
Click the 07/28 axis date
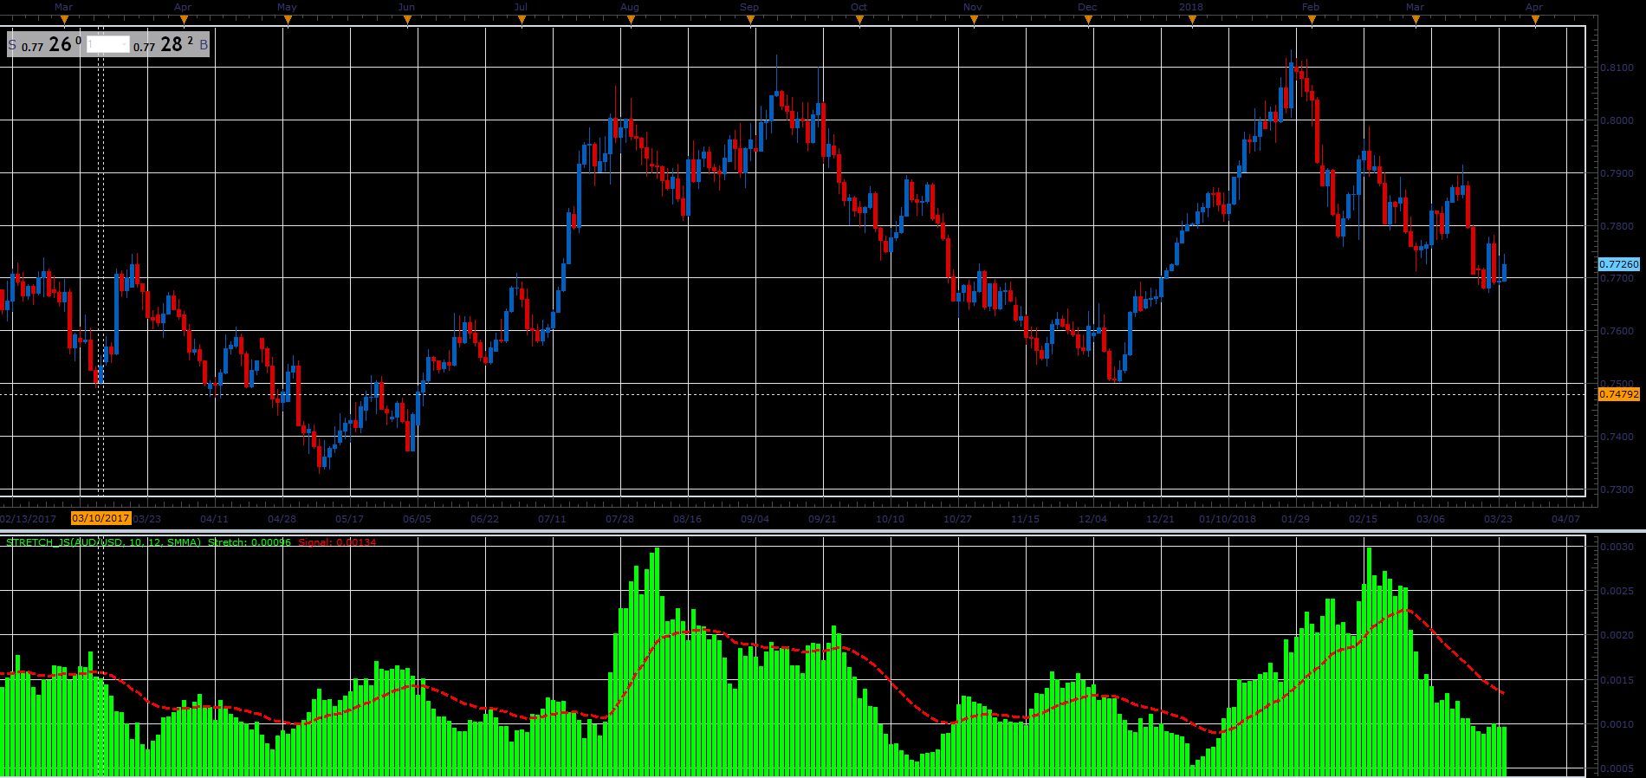click(619, 519)
